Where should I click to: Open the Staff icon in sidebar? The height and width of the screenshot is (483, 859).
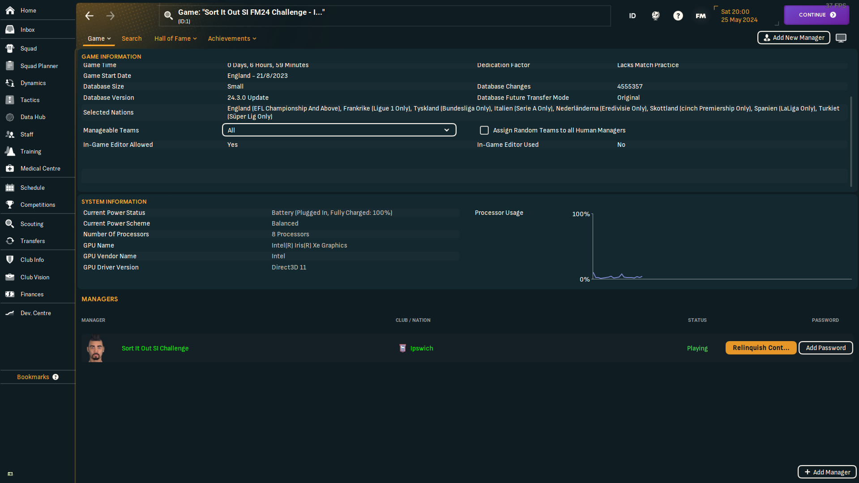(10, 134)
